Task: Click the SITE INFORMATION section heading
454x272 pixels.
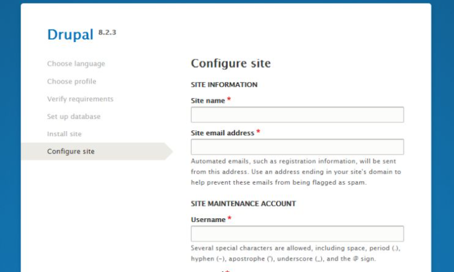Action: (224, 85)
